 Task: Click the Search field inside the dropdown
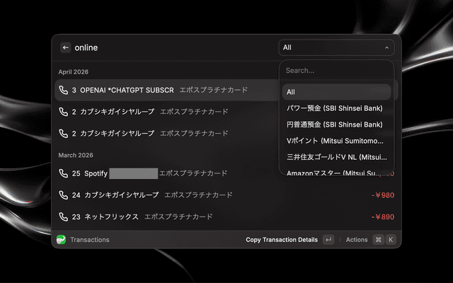(336, 71)
